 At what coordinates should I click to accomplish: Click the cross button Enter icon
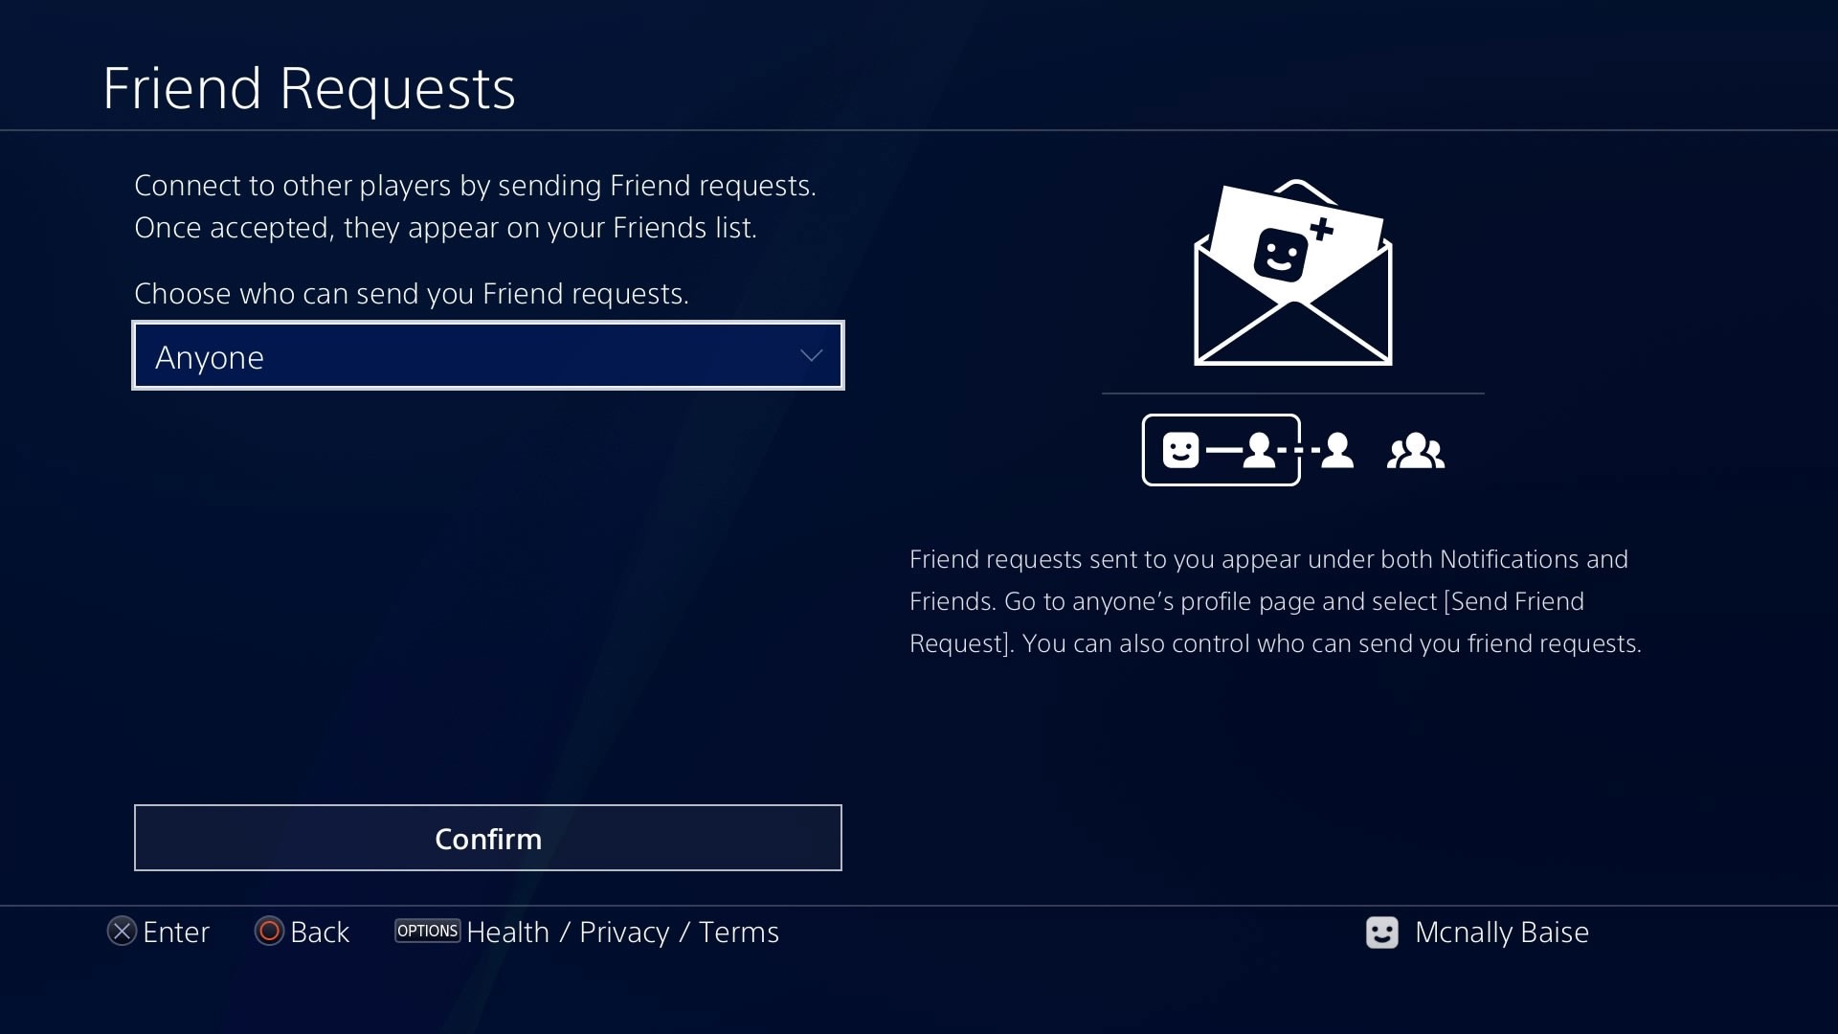(x=122, y=932)
